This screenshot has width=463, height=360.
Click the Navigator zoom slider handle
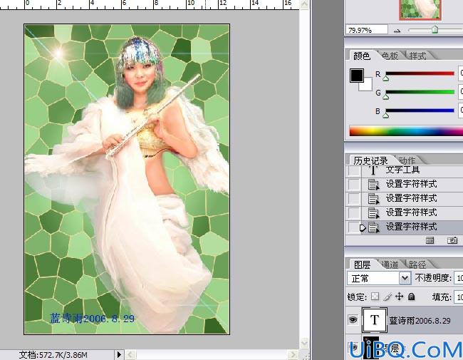click(x=435, y=29)
